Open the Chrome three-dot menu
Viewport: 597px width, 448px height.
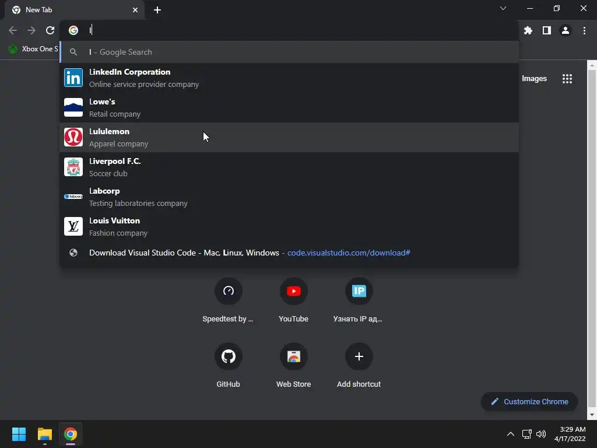[584, 30]
